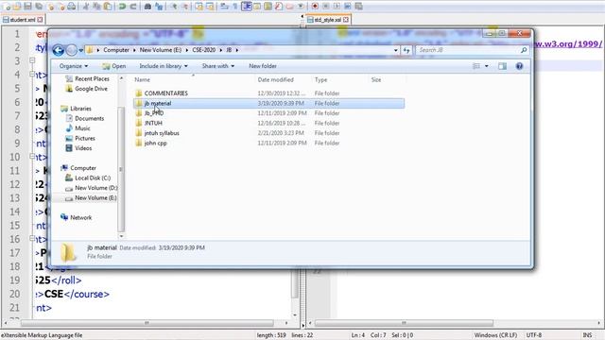Refresh the Explorer address bar location
This screenshot has height=340, width=605.
pos(406,50)
